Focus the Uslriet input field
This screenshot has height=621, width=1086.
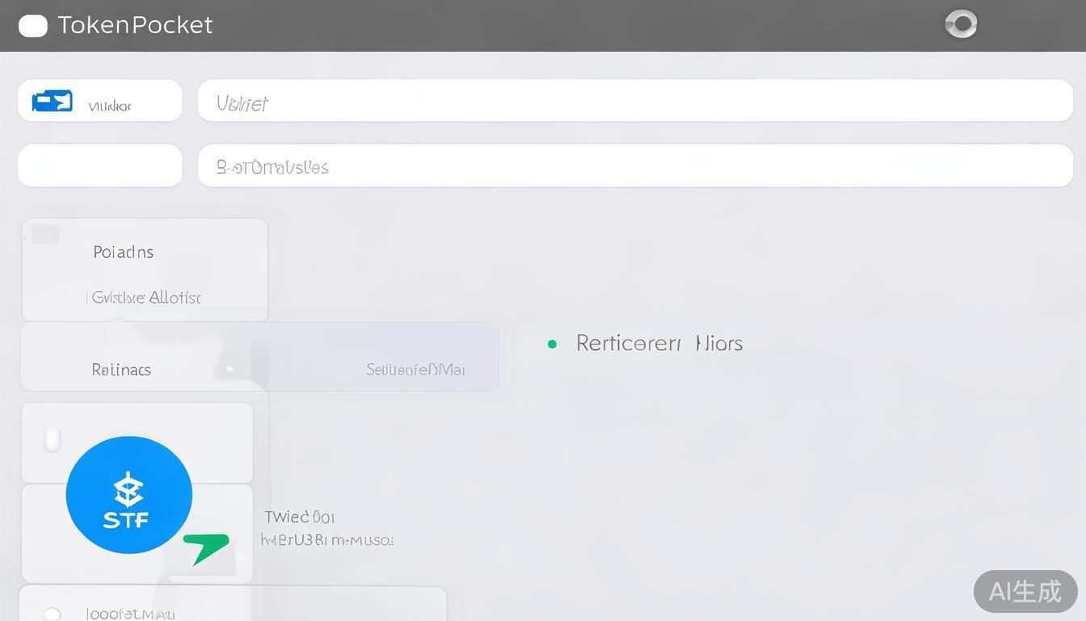(635, 101)
